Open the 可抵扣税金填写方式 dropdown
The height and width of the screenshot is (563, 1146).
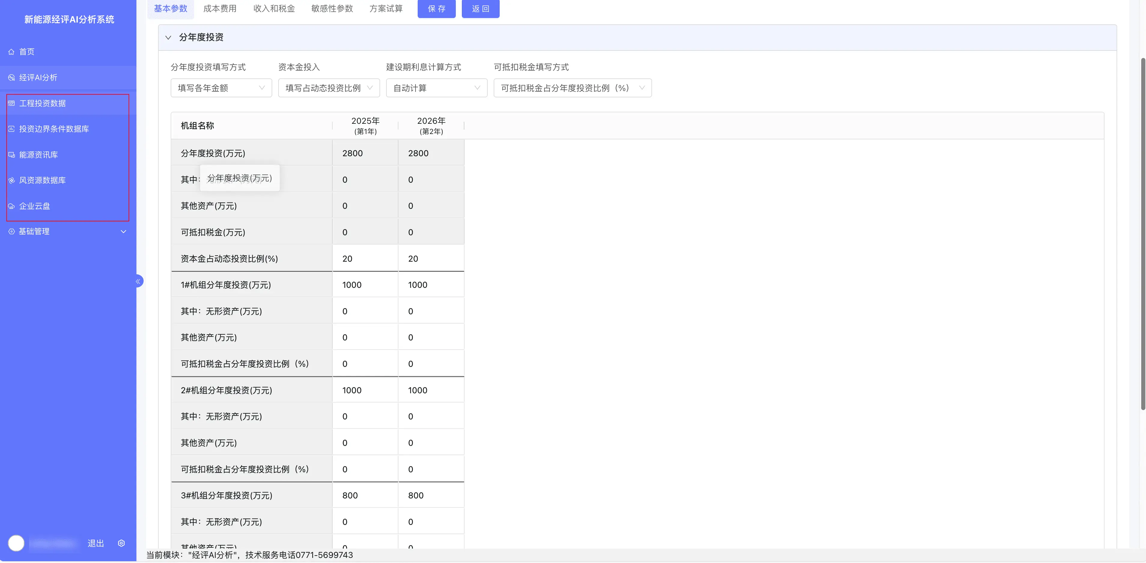(x=572, y=88)
